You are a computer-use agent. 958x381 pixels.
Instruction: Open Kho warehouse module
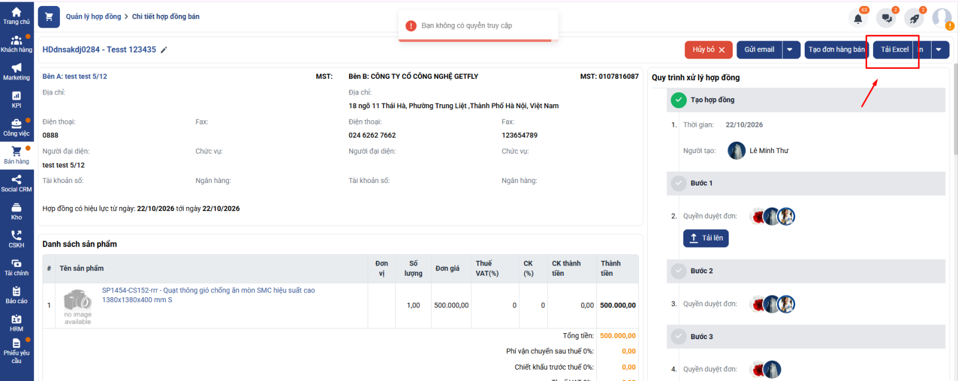pyautogui.click(x=16, y=211)
